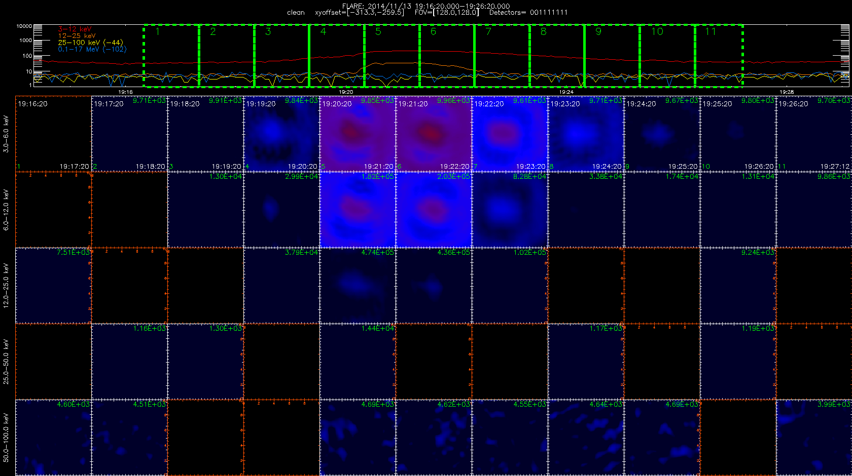Open the 6-12 keV image labeled 2.99E+04

[281, 210]
